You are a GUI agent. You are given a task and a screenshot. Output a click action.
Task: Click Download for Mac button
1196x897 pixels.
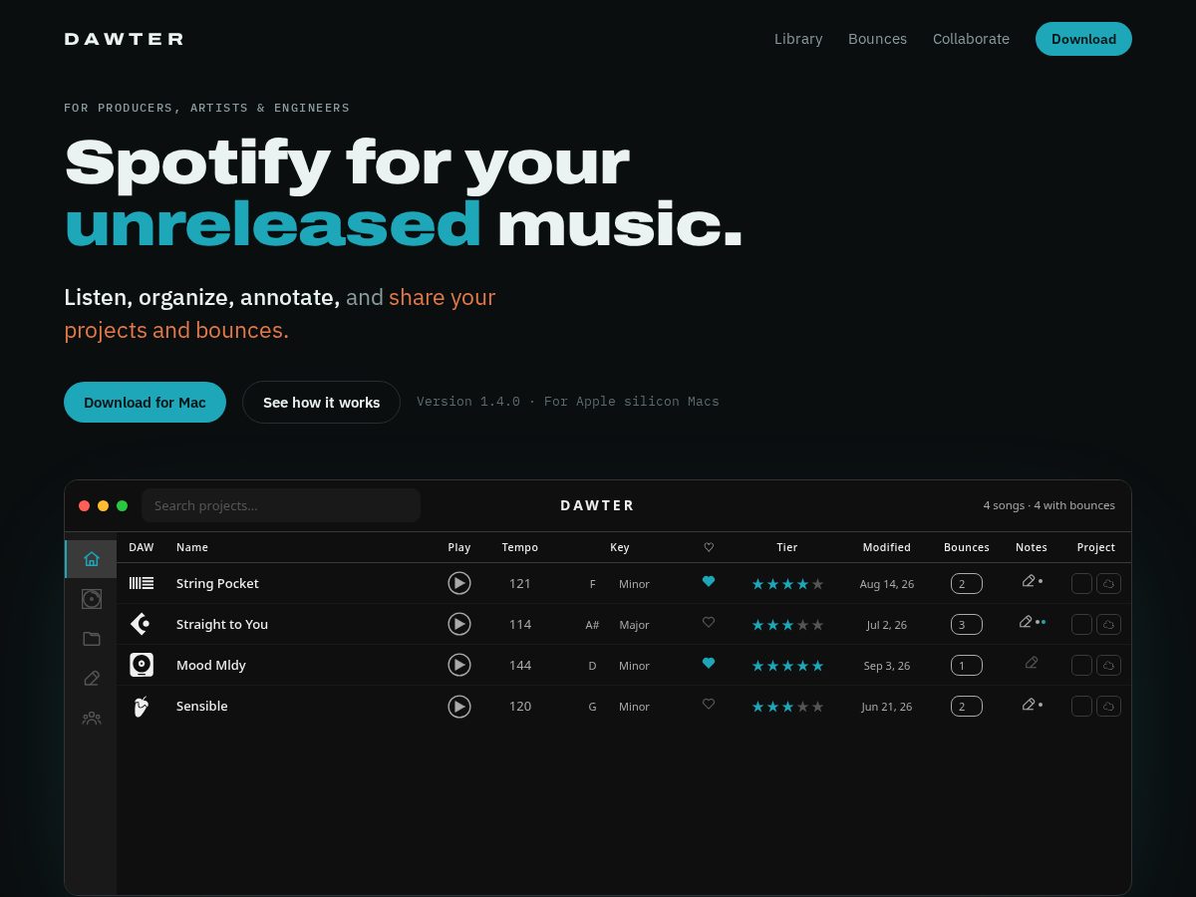(145, 402)
